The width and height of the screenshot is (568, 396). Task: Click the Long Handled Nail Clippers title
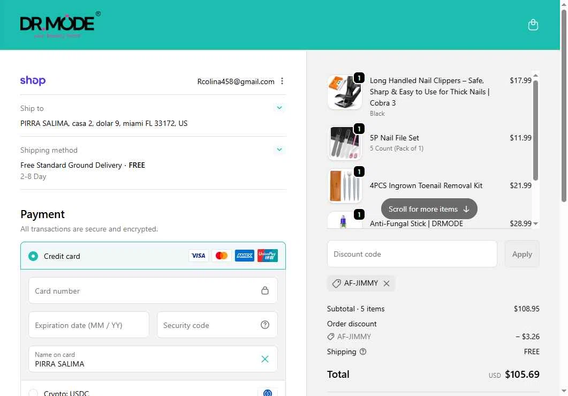click(x=430, y=92)
